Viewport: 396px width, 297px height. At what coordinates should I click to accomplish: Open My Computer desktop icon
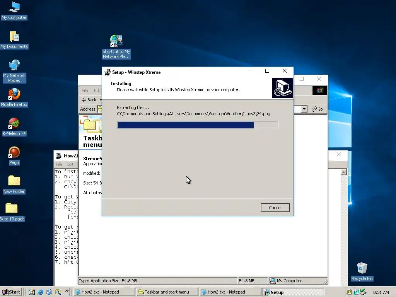14,11
